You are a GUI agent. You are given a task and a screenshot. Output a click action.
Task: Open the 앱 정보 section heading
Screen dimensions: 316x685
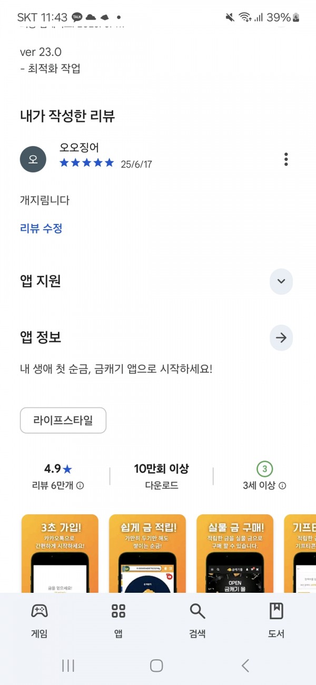(x=41, y=338)
